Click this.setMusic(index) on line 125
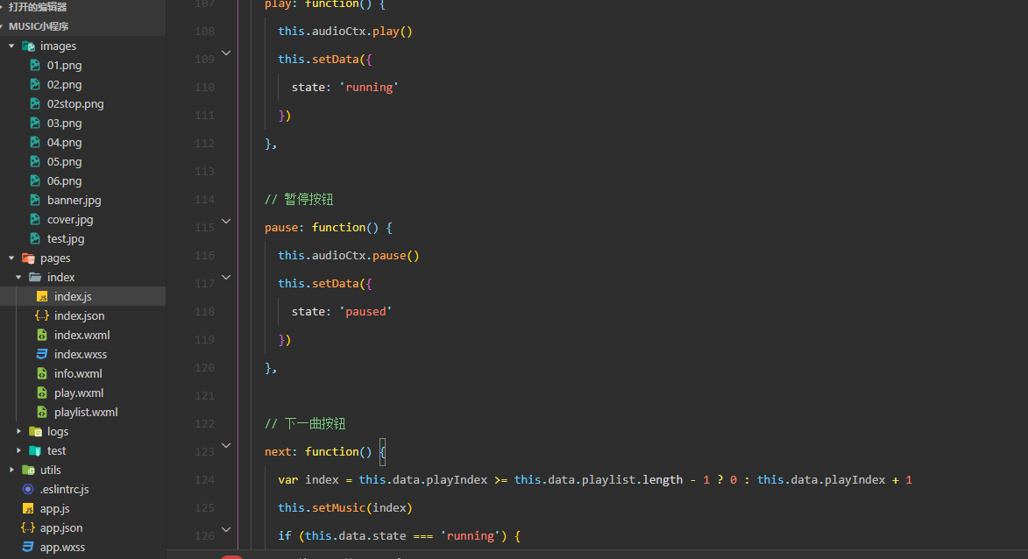Screen dimensions: 1028x559 pos(344,508)
